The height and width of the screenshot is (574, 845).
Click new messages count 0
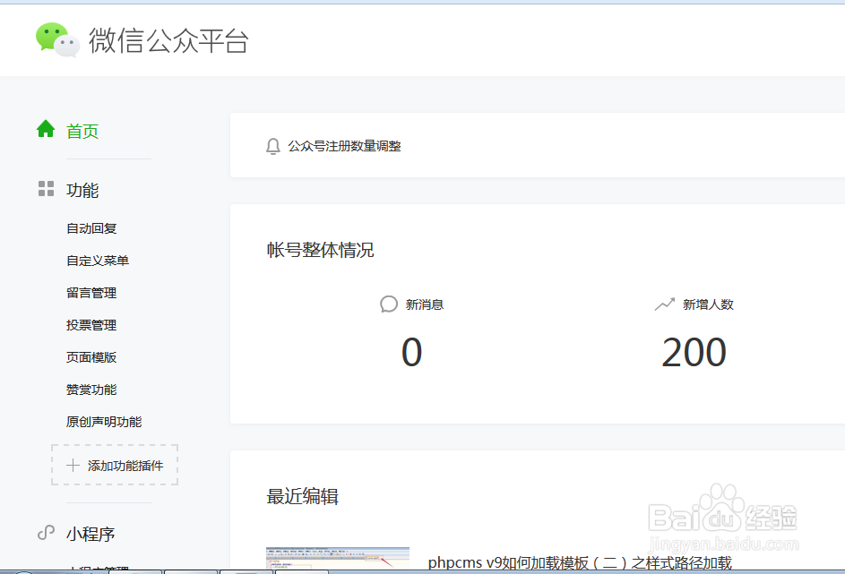click(411, 352)
